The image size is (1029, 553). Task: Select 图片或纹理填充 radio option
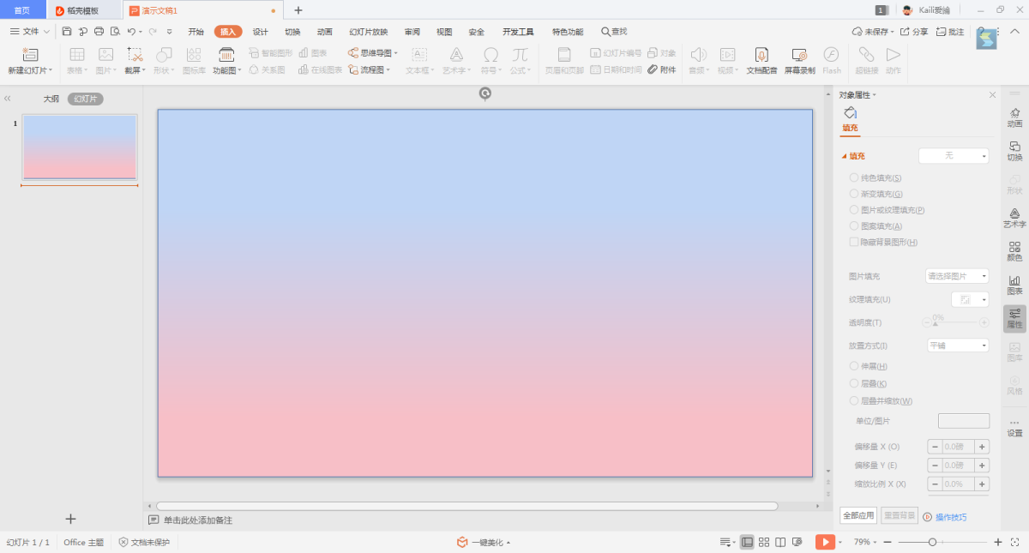click(x=854, y=210)
